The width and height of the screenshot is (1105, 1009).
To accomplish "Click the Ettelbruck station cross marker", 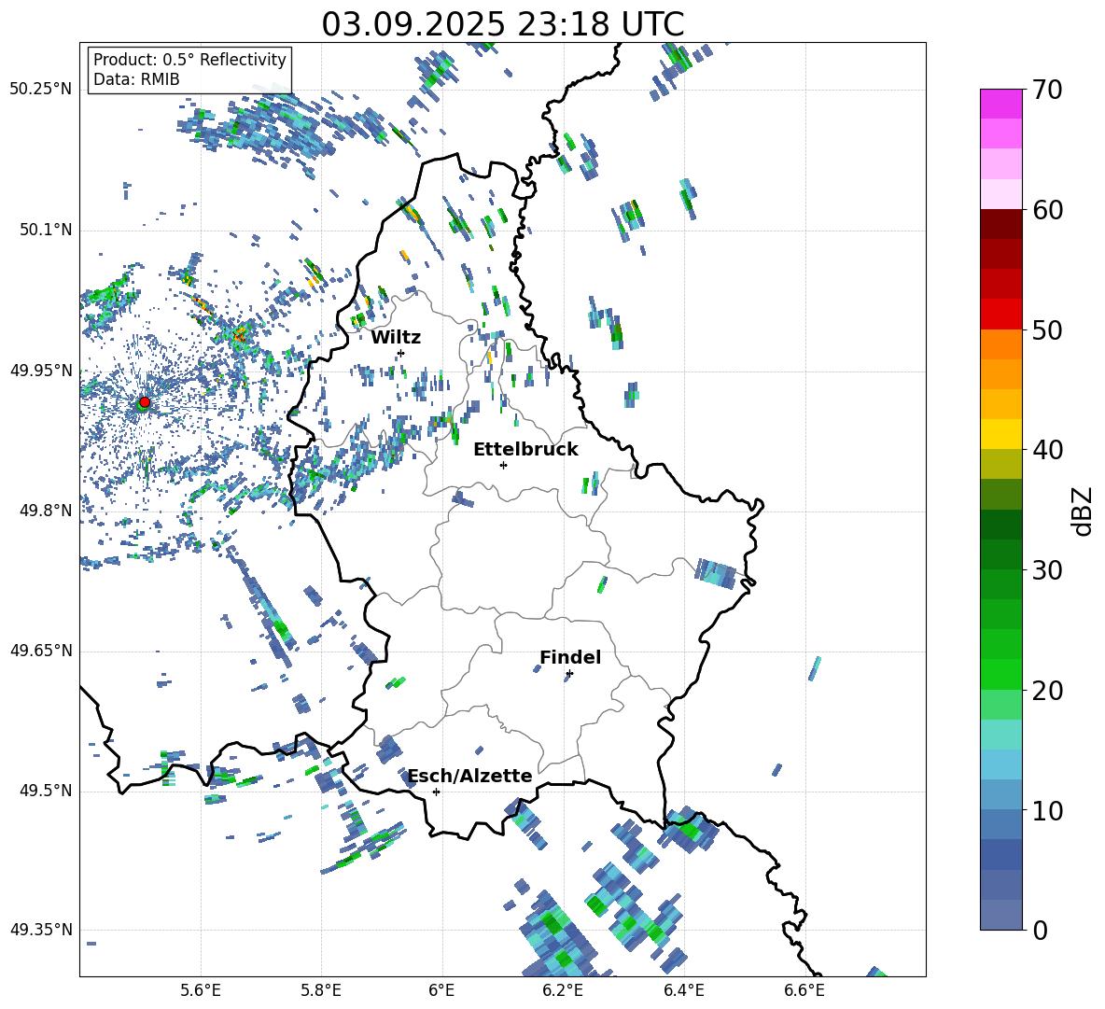I will click(503, 465).
